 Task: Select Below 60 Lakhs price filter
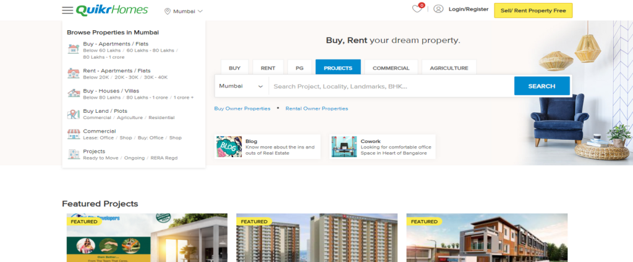tap(102, 51)
